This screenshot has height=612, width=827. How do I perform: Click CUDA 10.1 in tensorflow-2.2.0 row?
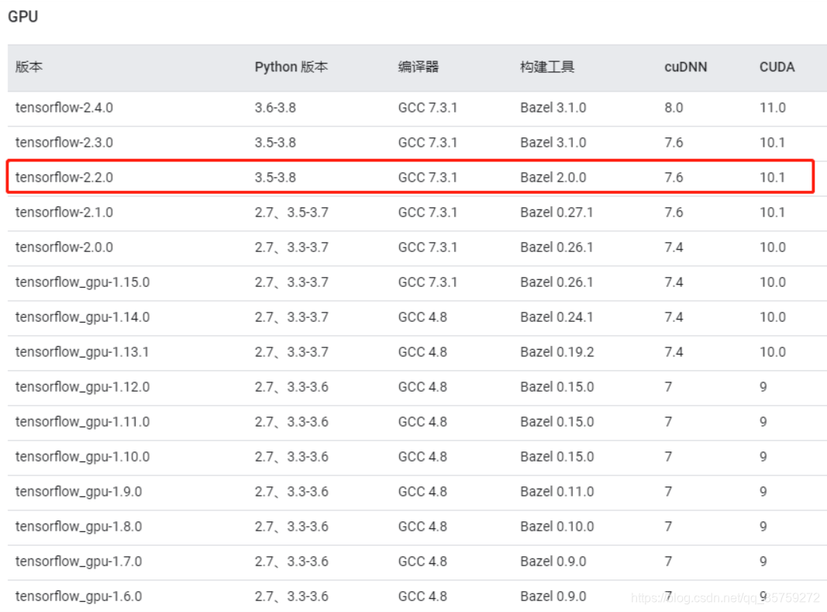(772, 178)
